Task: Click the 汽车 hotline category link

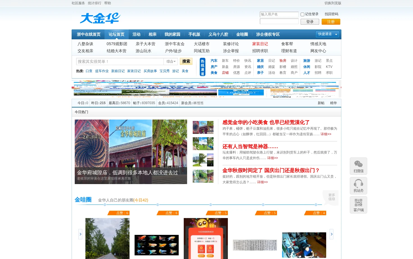Action: pyautogui.click(x=214, y=61)
